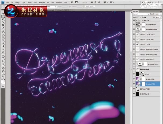Click the Zoom magnifier in application bar
Screen dimensions: 163x124
[x=95, y=2]
